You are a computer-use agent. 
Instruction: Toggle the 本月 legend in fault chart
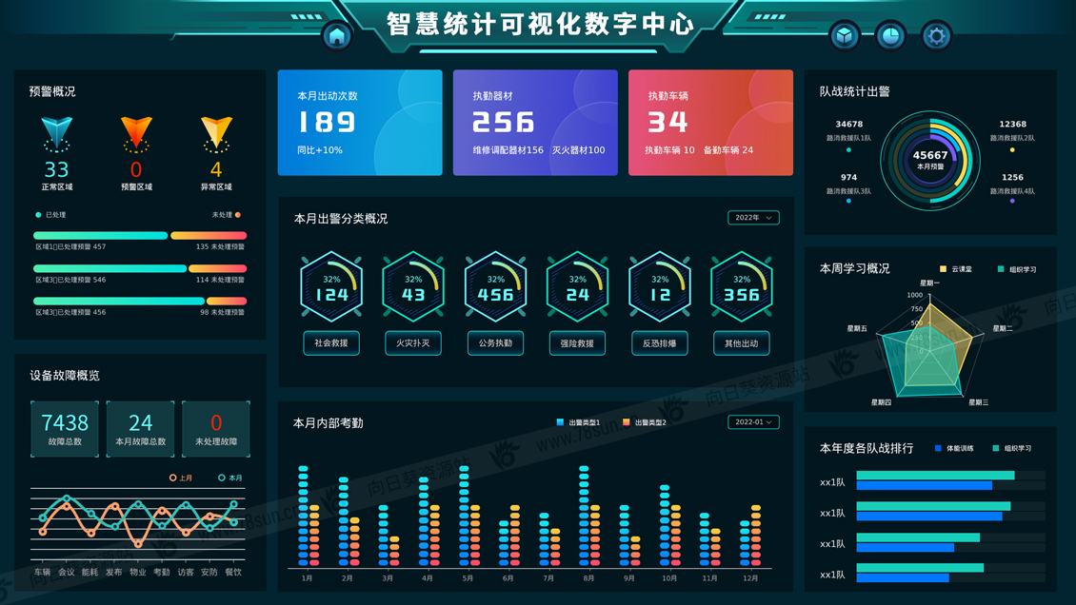click(x=229, y=478)
